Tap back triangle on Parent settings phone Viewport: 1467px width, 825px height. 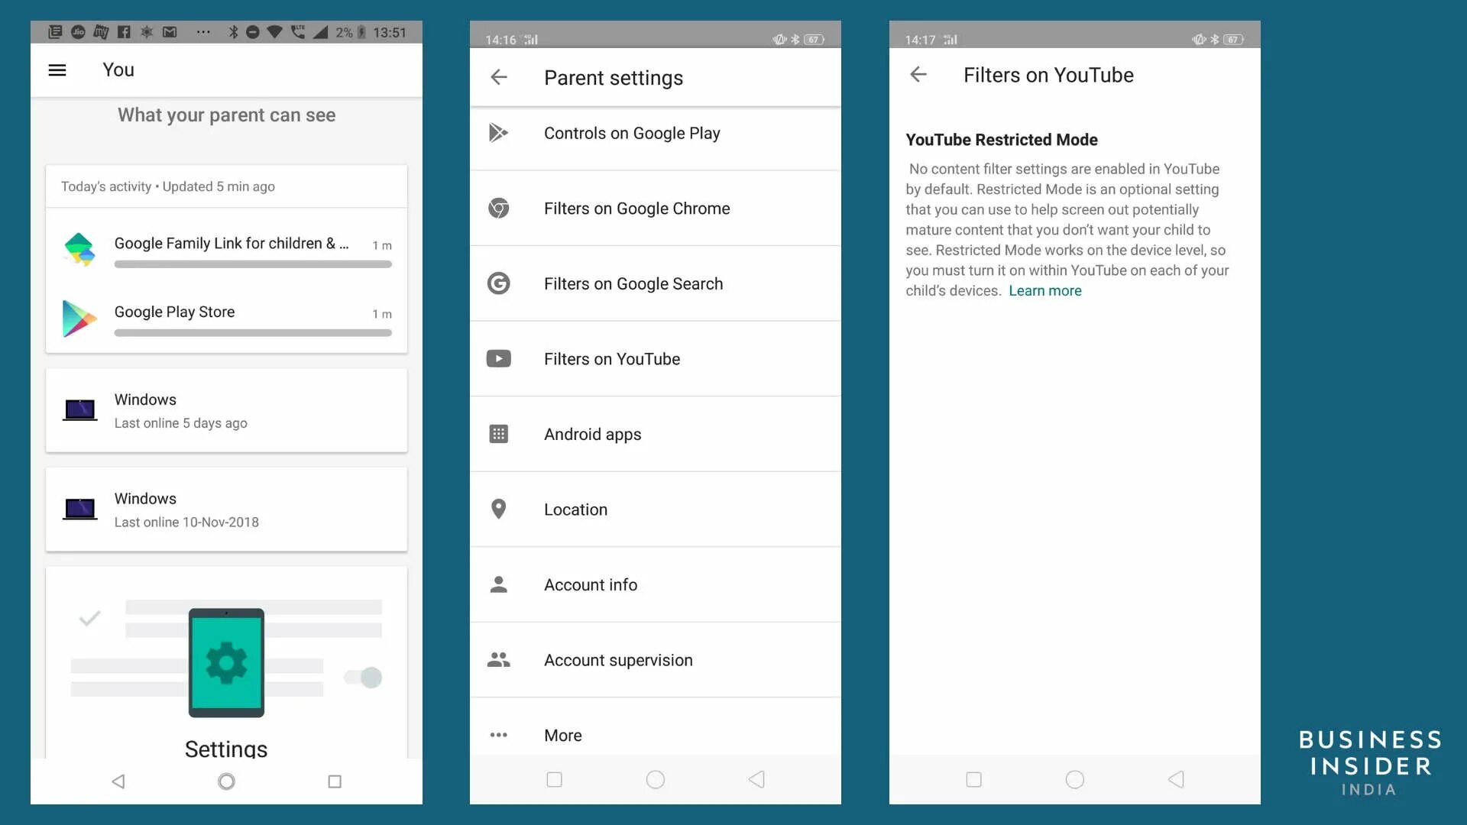(x=756, y=779)
